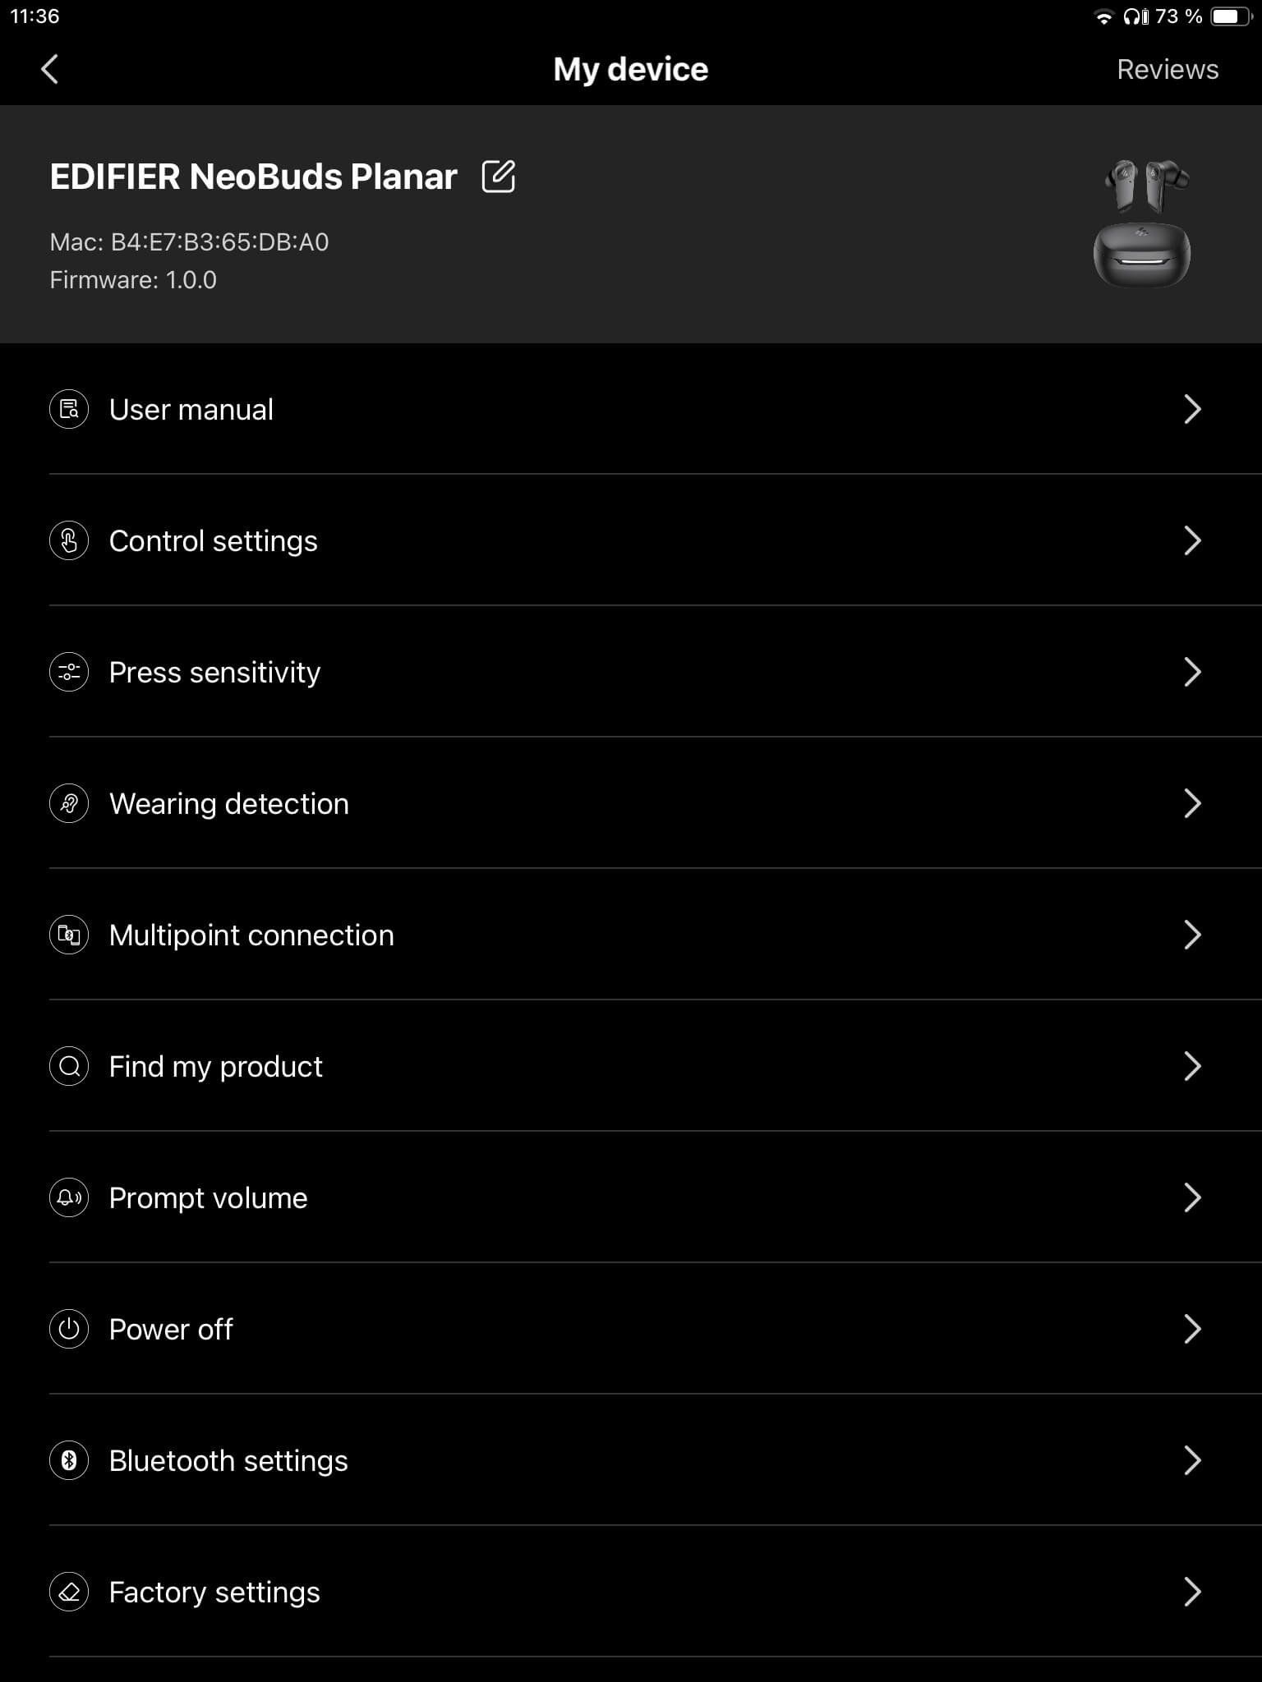Select the Factory settings label
Viewport: 1262px width, 1682px height.
(x=214, y=1592)
